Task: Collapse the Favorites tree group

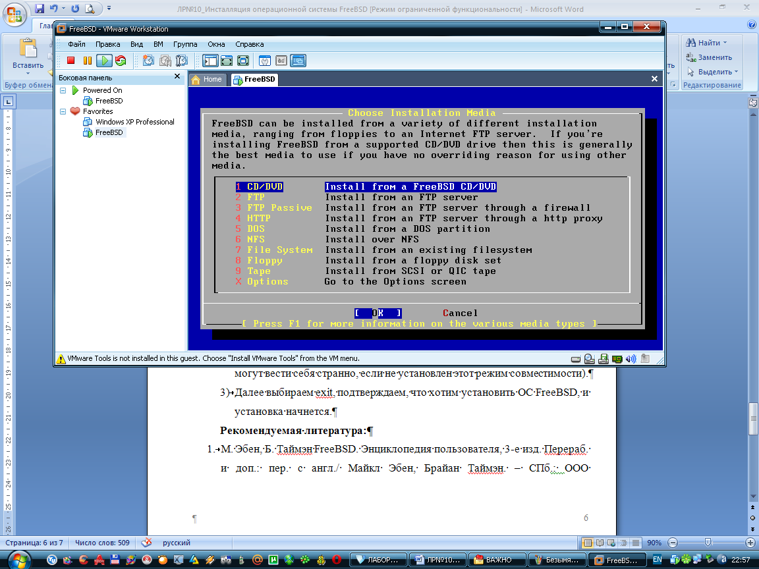Action: coord(63,111)
